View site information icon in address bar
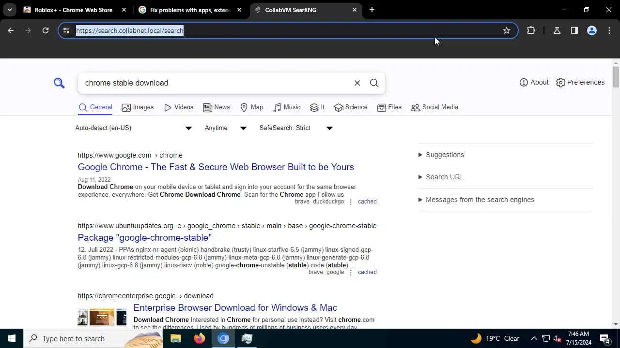The height and width of the screenshot is (348, 620). (66, 30)
